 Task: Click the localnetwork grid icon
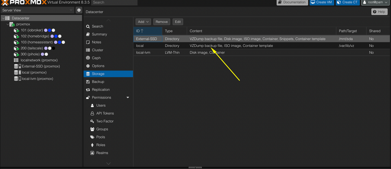pyautogui.click(x=16, y=60)
